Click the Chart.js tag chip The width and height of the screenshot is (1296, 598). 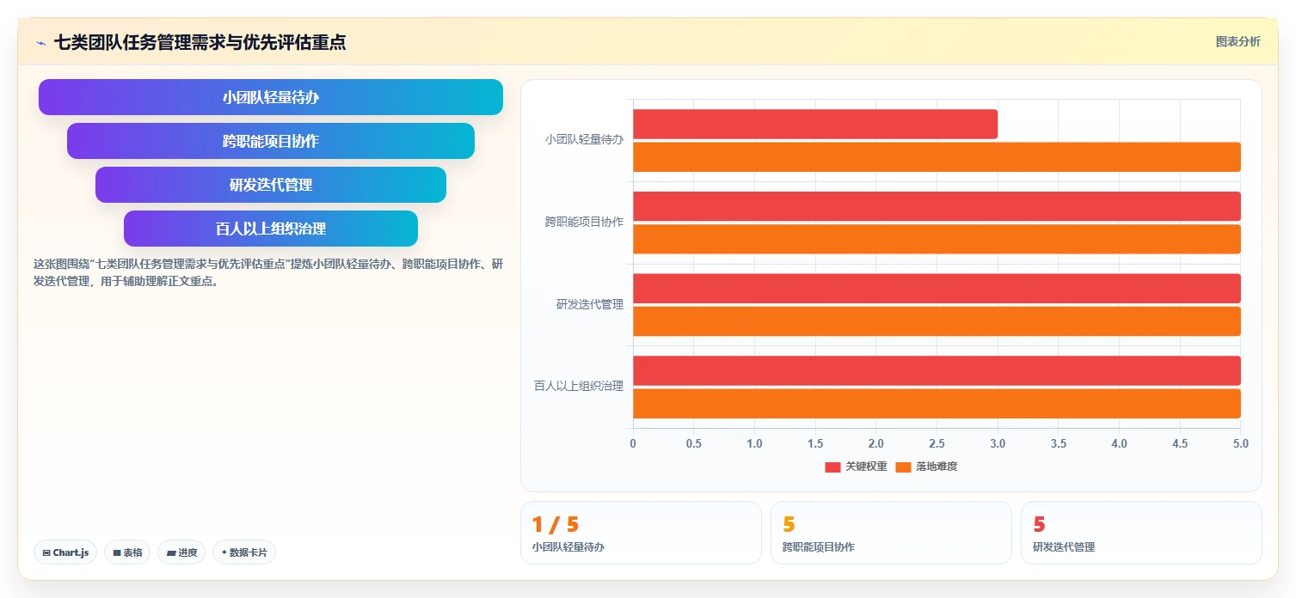(x=65, y=552)
